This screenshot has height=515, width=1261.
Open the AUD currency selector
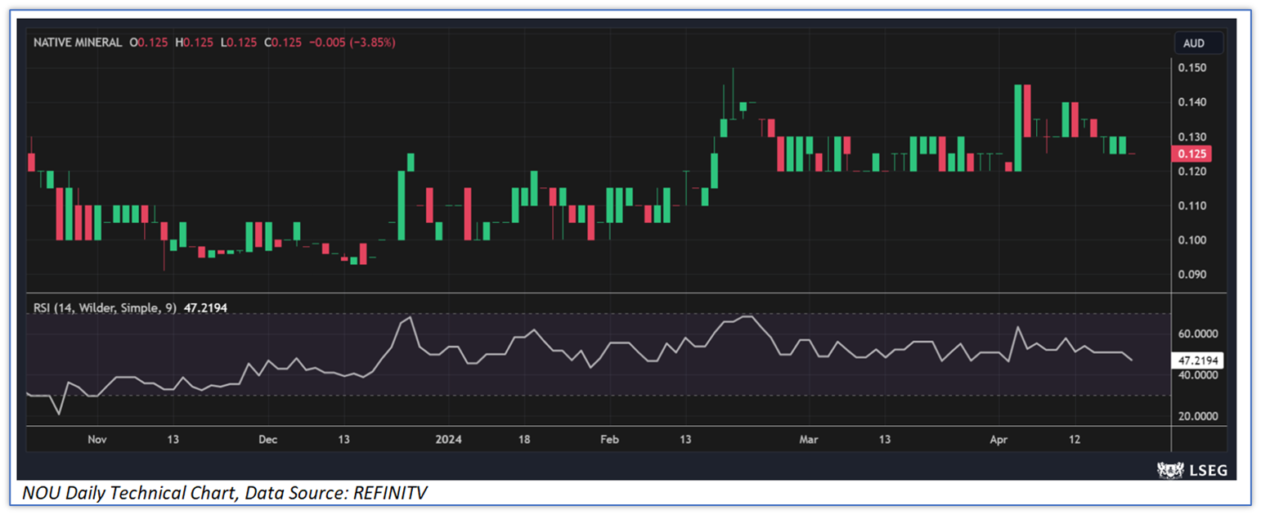pos(1199,43)
